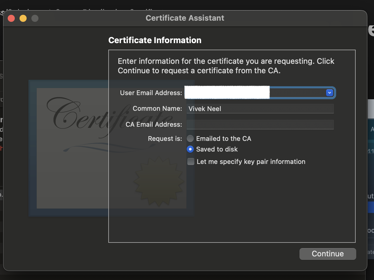Click the grayed-out zoom window button
Image resolution: width=374 pixels, height=280 pixels.
pyautogui.click(x=35, y=18)
